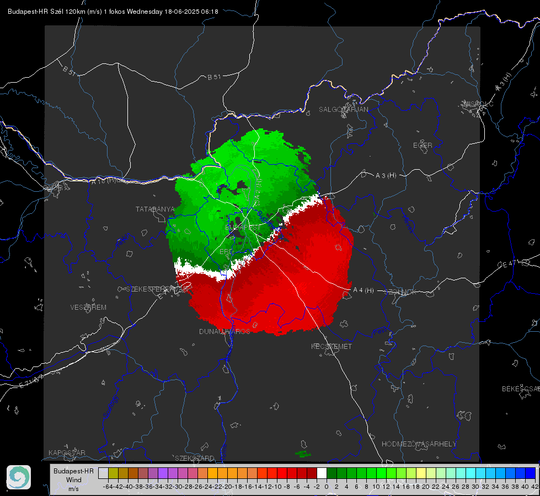Viewport: 540px width, 496px height.
Task: Select the SZEKSZÁRD city label
Action: (195, 458)
